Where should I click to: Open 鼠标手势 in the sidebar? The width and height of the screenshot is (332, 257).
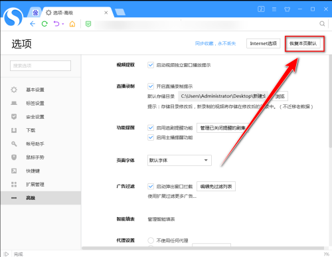(41, 157)
